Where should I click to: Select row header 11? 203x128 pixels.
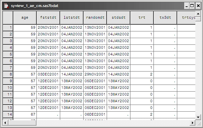click(x=8, y=95)
